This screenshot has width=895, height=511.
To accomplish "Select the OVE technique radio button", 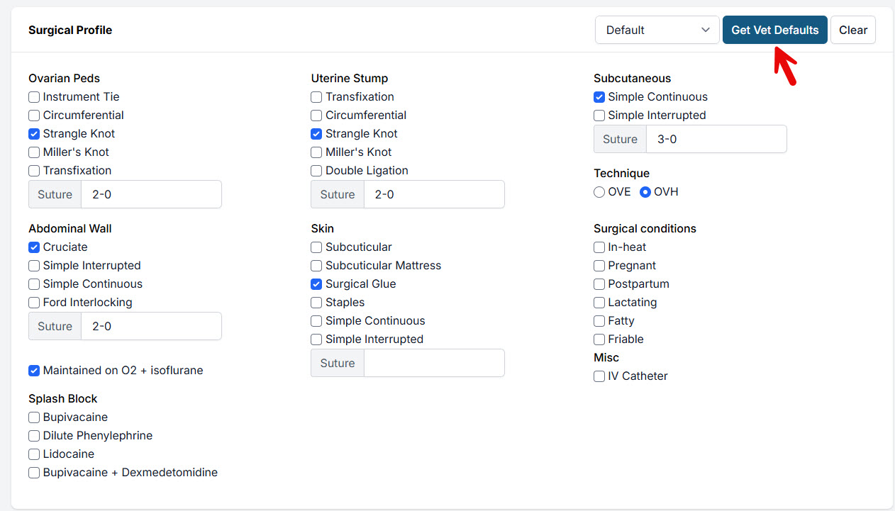I will (x=599, y=192).
